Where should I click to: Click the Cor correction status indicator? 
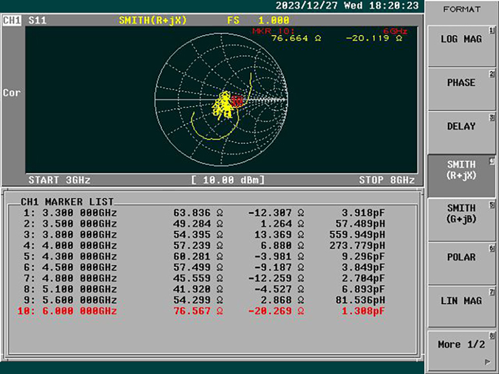click(12, 93)
